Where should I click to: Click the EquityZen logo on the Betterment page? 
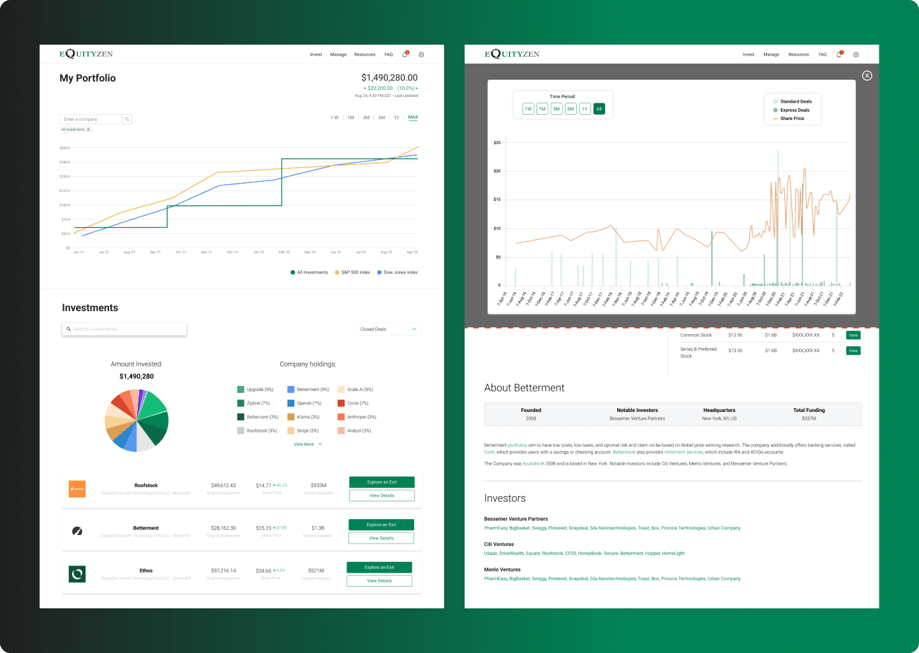(x=512, y=54)
